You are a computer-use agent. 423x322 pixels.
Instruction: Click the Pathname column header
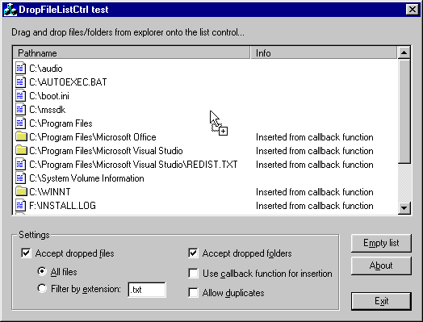(x=131, y=52)
